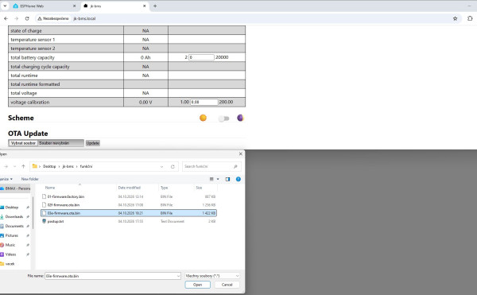Open the vacek folder in sidebar

[10, 264]
